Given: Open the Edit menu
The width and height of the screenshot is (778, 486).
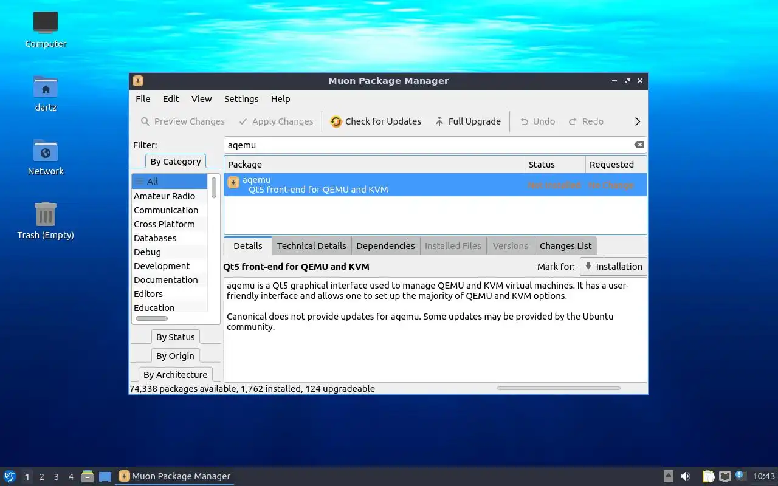Looking at the screenshot, I should tap(171, 99).
